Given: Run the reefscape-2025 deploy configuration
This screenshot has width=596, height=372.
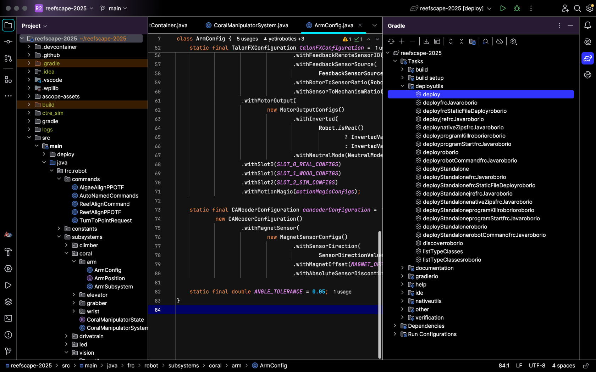Looking at the screenshot, I should (x=503, y=8).
